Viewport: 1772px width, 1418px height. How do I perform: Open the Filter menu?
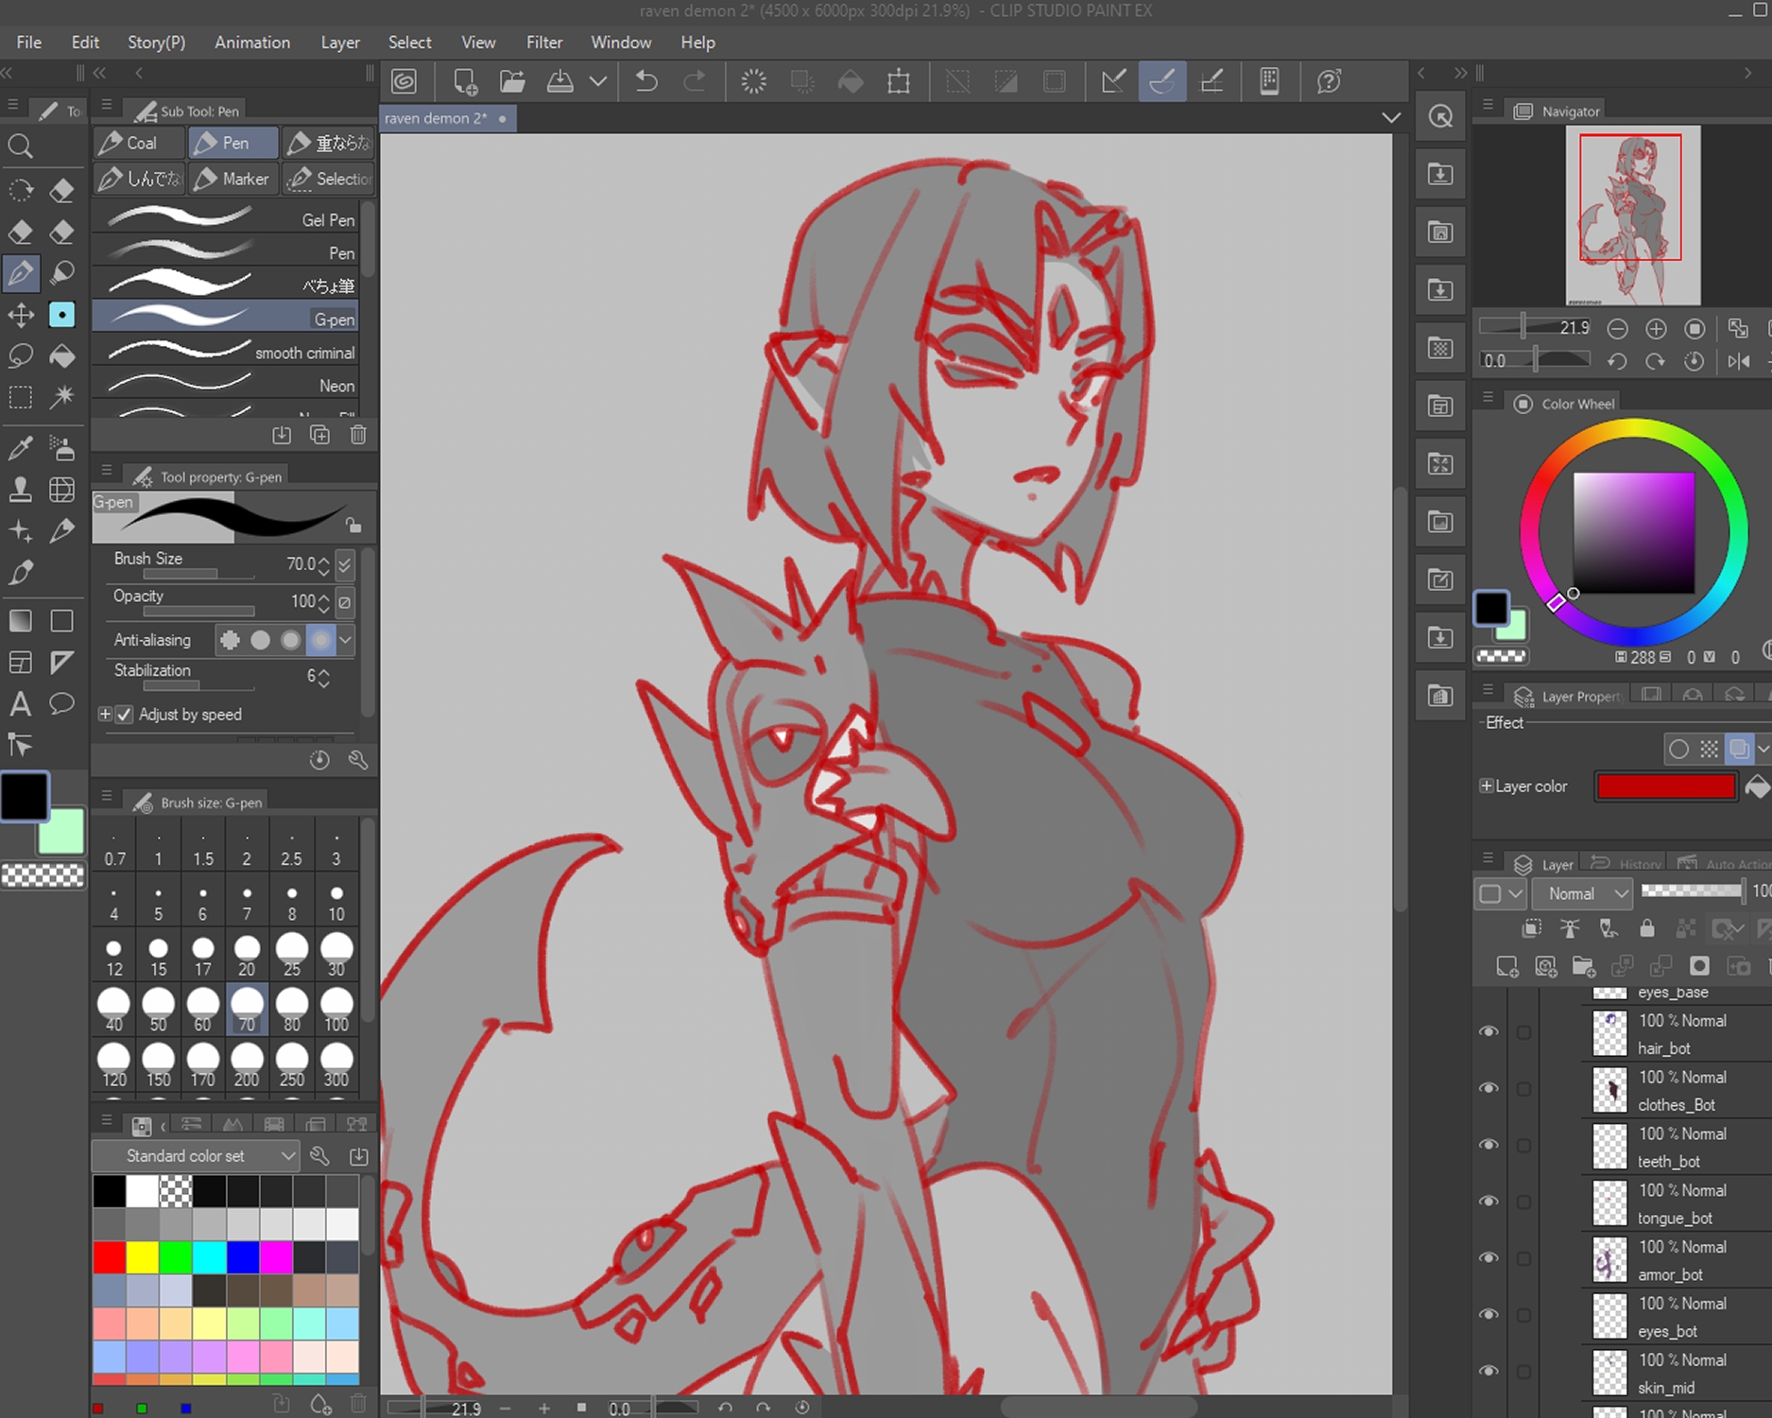click(543, 43)
